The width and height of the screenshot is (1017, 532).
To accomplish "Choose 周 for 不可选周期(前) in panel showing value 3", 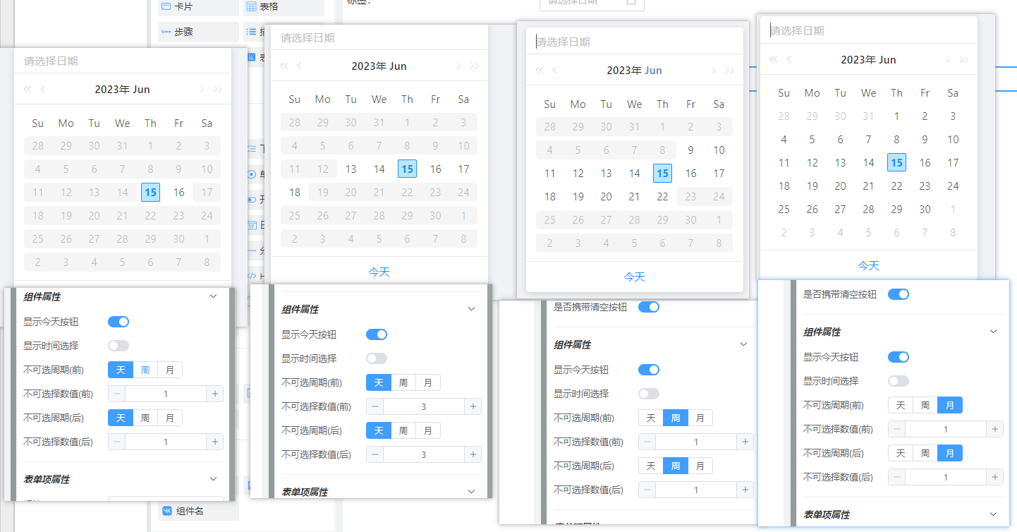I will click(403, 382).
